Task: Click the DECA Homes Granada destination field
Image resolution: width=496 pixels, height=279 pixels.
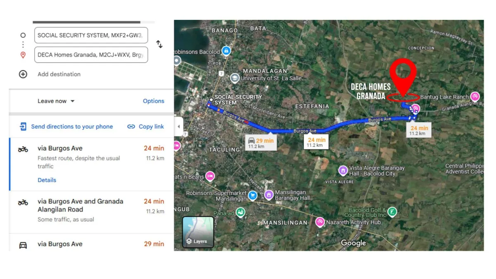Action: point(91,55)
